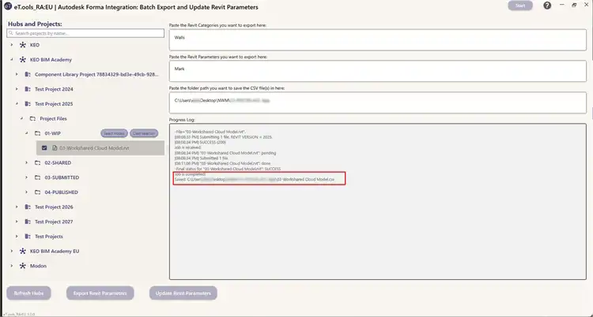This screenshot has height=317, width=593.
Task: Click the Start button in title bar
Action: point(520,6)
